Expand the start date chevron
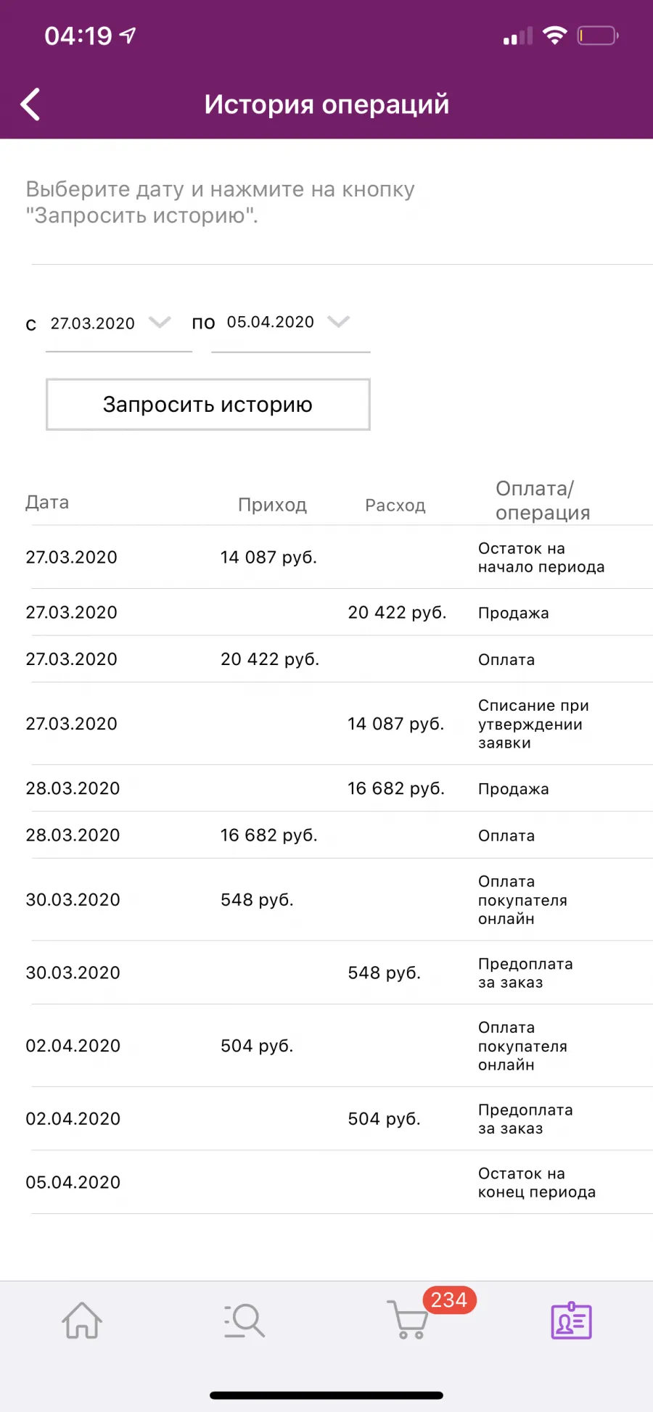This screenshot has height=1412, width=653. pos(160,322)
